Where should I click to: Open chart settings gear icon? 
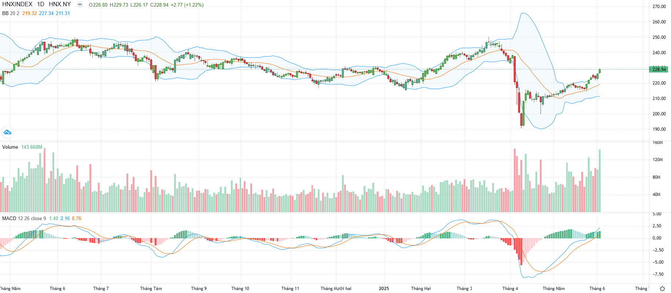662,289
